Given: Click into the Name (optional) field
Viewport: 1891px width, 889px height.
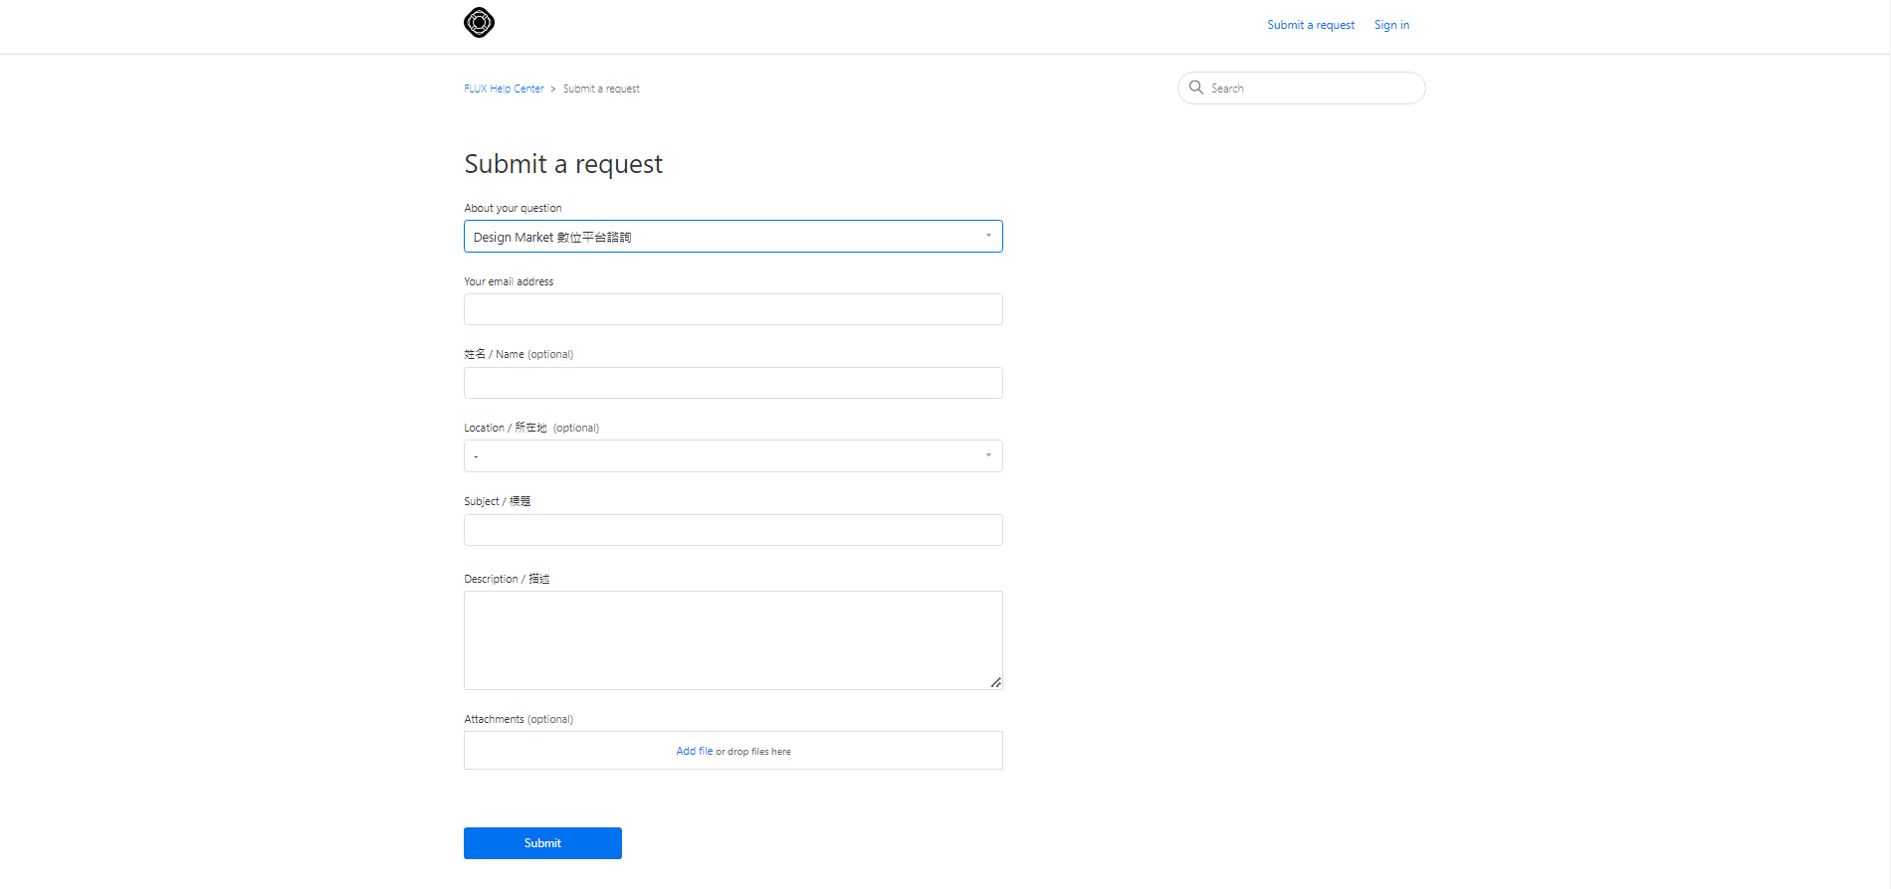Looking at the screenshot, I should coord(733,383).
